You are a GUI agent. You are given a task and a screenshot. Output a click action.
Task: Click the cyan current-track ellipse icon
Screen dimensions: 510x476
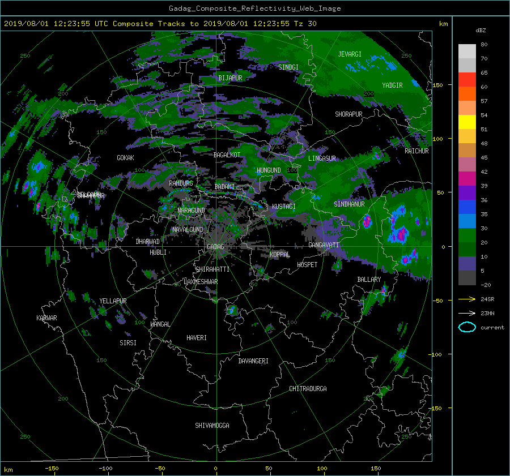467,327
